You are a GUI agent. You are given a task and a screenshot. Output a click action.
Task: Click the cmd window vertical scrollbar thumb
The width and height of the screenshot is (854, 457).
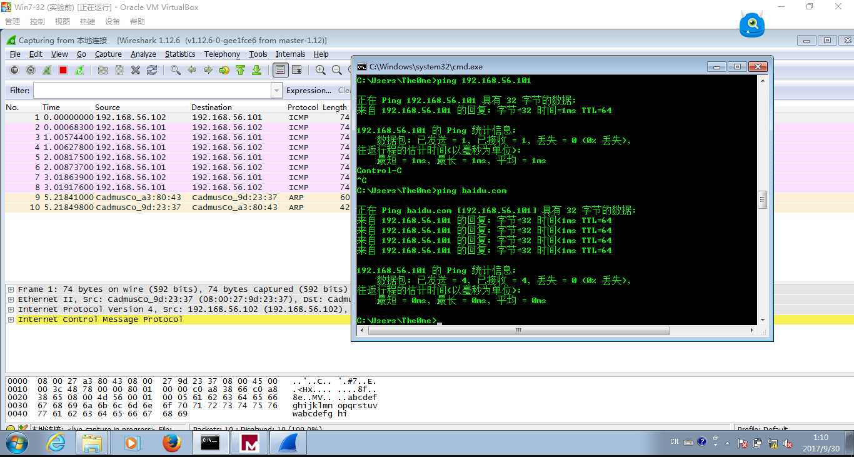[762, 200]
